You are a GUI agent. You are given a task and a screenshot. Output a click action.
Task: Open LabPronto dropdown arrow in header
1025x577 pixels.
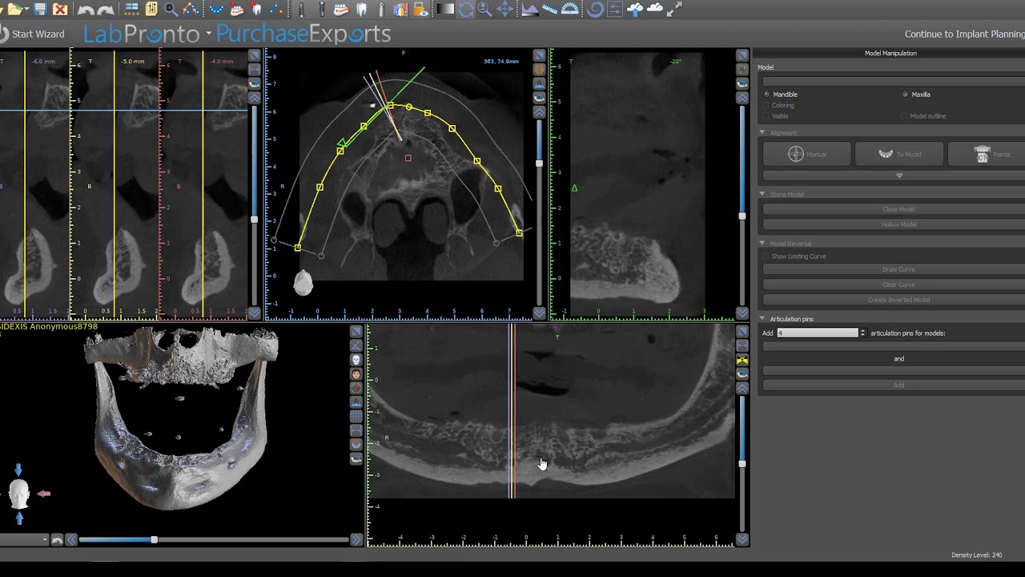pyautogui.click(x=208, y=34)
